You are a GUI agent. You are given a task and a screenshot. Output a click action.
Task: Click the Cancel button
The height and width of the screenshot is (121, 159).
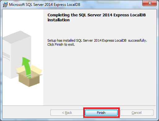pos(137,113)
